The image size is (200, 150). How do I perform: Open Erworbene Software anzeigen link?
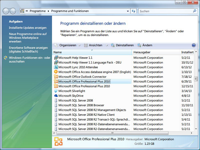point(28,49)
